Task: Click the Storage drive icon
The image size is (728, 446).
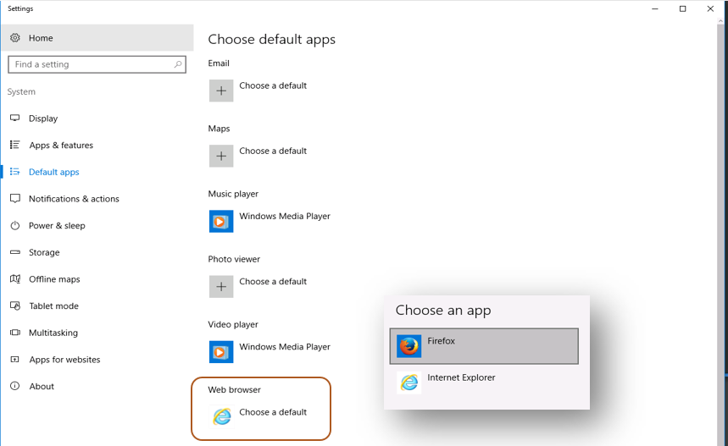Action: (15, 252)
